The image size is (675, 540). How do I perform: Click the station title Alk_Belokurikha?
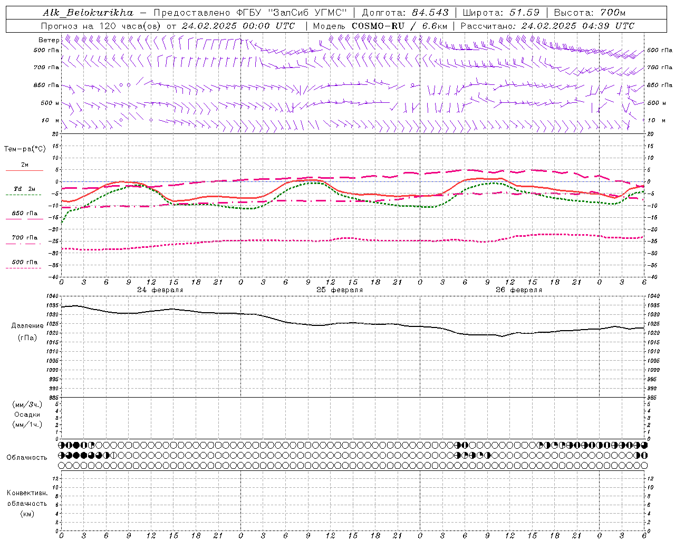click(88, 13)
